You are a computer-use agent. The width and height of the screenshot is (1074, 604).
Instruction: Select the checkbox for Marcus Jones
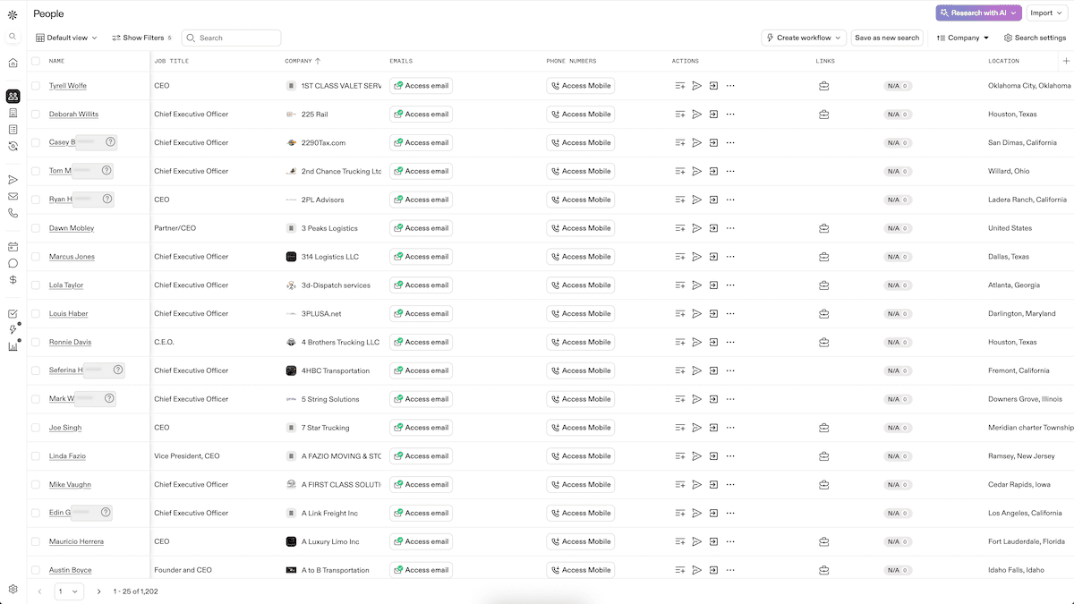(x=36, y=257)
